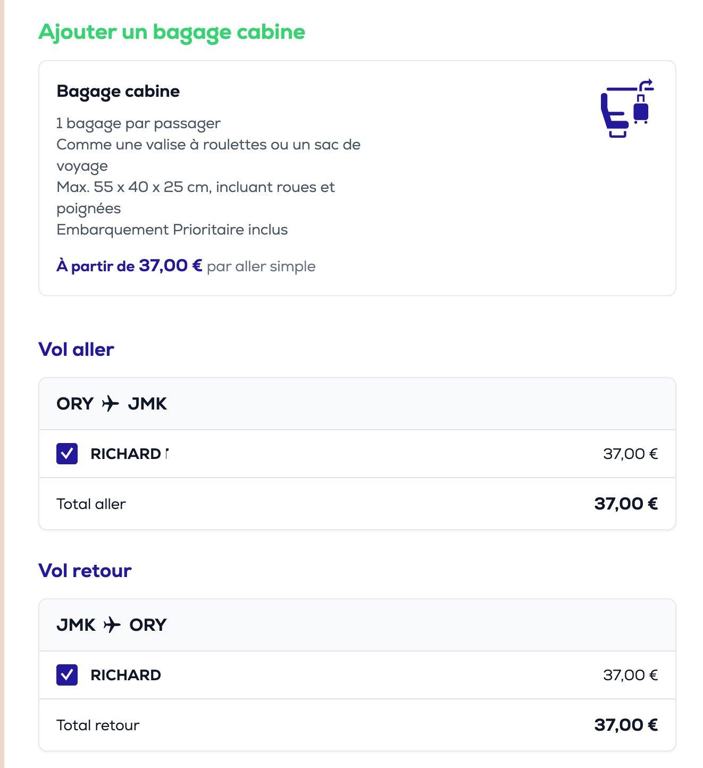Click the 'À partir de 37,00 €' price text
This screenshot has width=703, height=768.
pyautogui.click(x=129, y=265)
